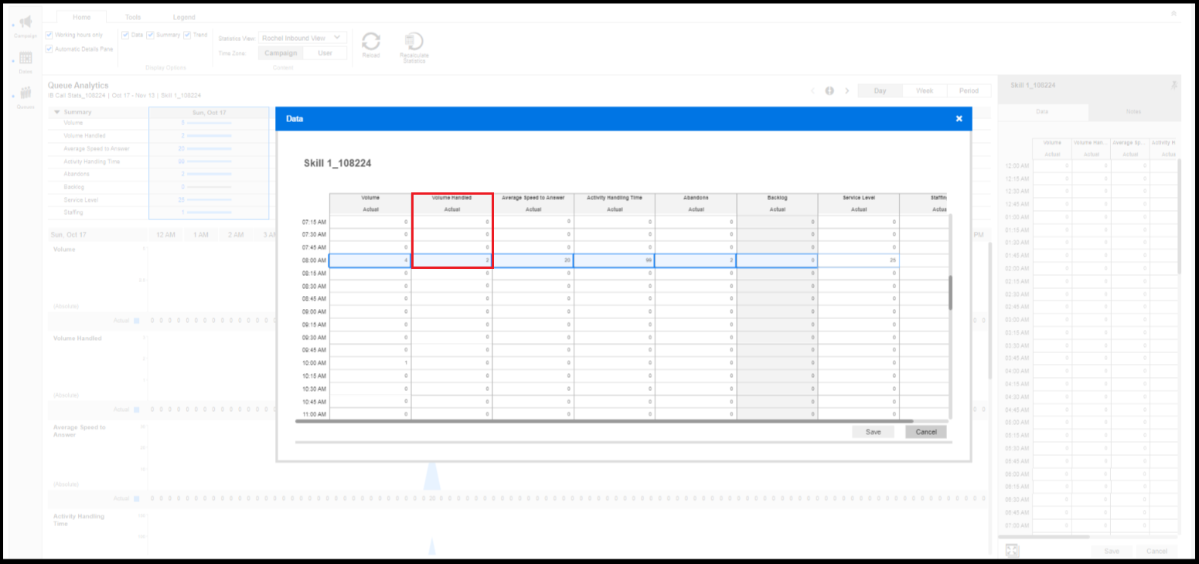Click Save in the Data dialog
The height and width of the screenshot is (564, 1199).
[873, 432]
